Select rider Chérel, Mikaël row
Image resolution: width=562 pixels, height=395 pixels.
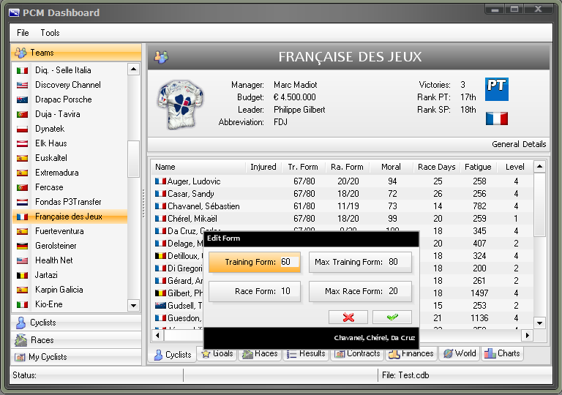(x=342, y=219)
